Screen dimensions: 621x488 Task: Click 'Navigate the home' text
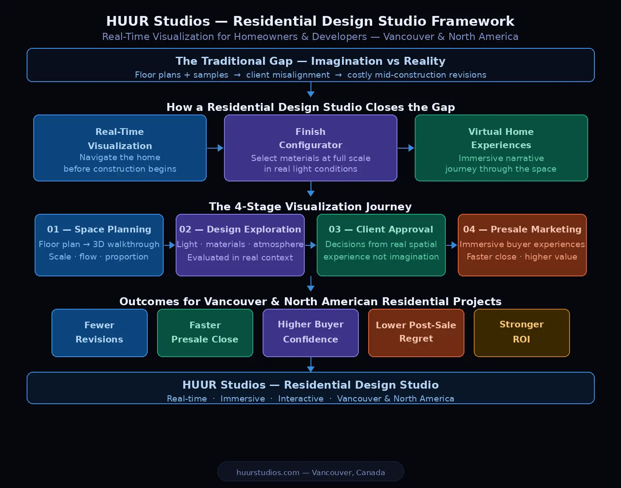pos(120,157)
